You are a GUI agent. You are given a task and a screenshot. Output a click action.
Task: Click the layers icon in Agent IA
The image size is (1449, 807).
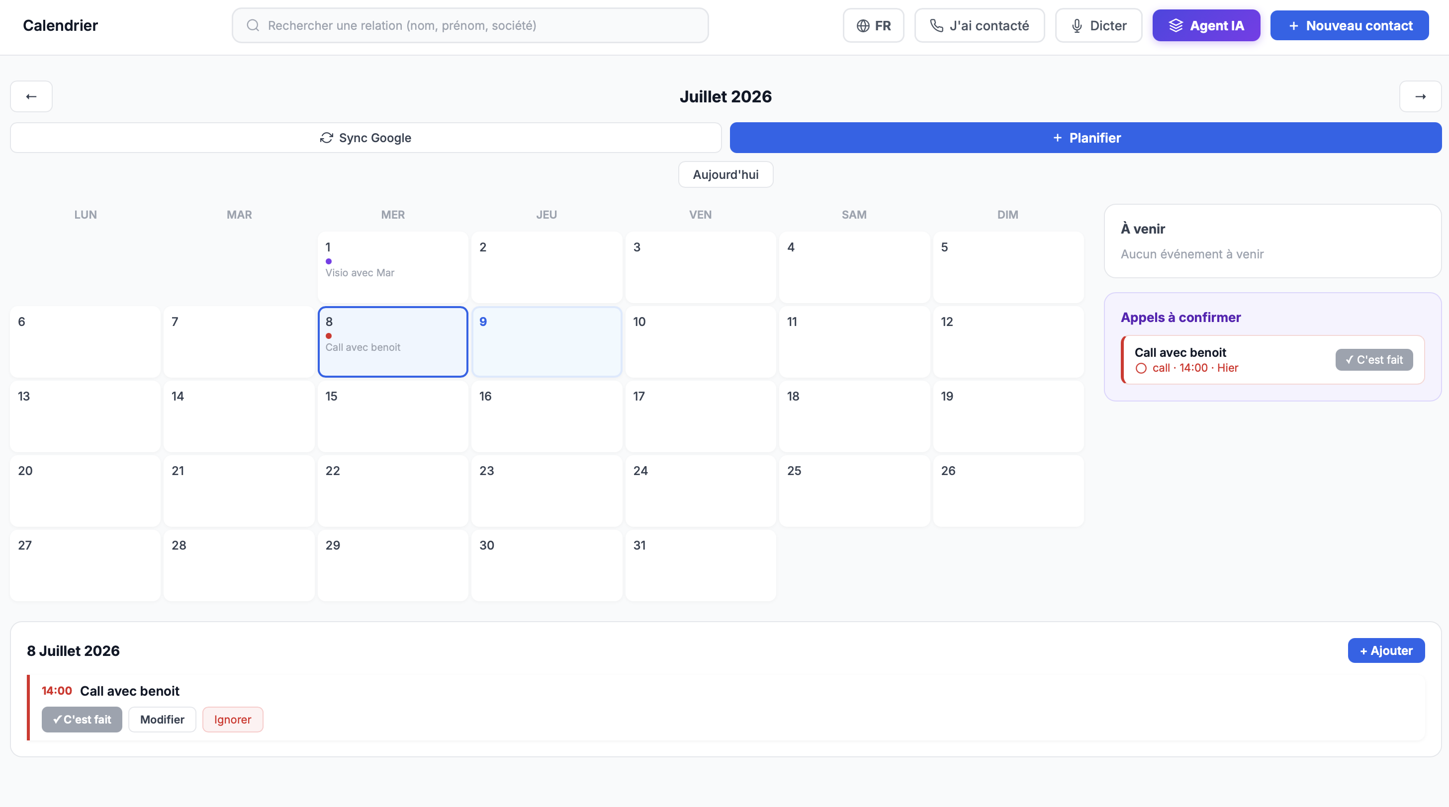1176,26
